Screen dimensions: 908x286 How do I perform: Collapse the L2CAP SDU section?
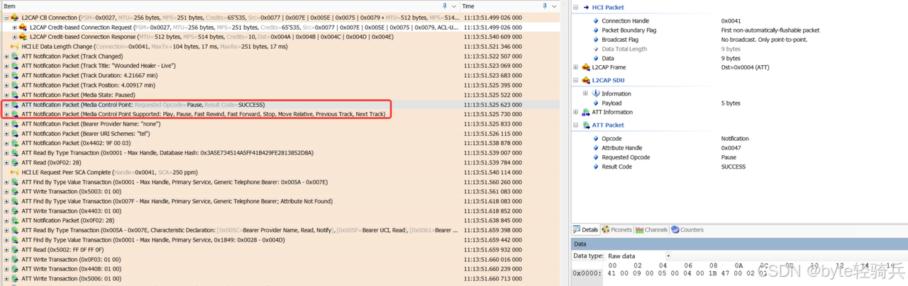click(576, 81)
